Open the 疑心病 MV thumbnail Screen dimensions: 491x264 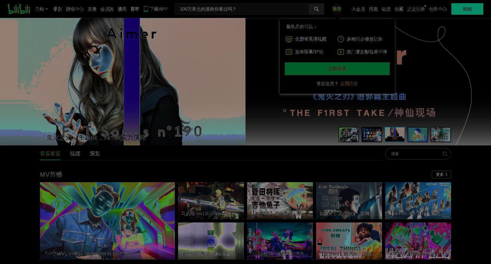coord(211,241)
